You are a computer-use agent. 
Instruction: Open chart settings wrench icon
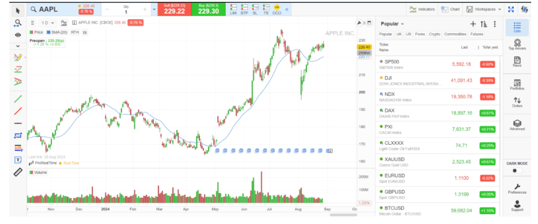[x=359, y=23]
